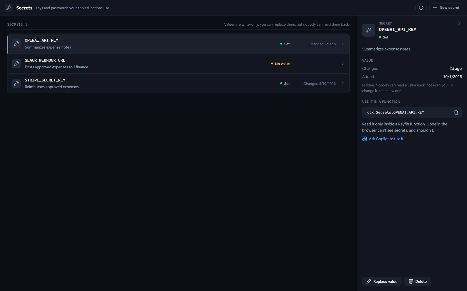Click Copilot icon beside Ask Copilot link
Image resolution: width=467 pixels, height=291 pixels.
coord(365,139)
